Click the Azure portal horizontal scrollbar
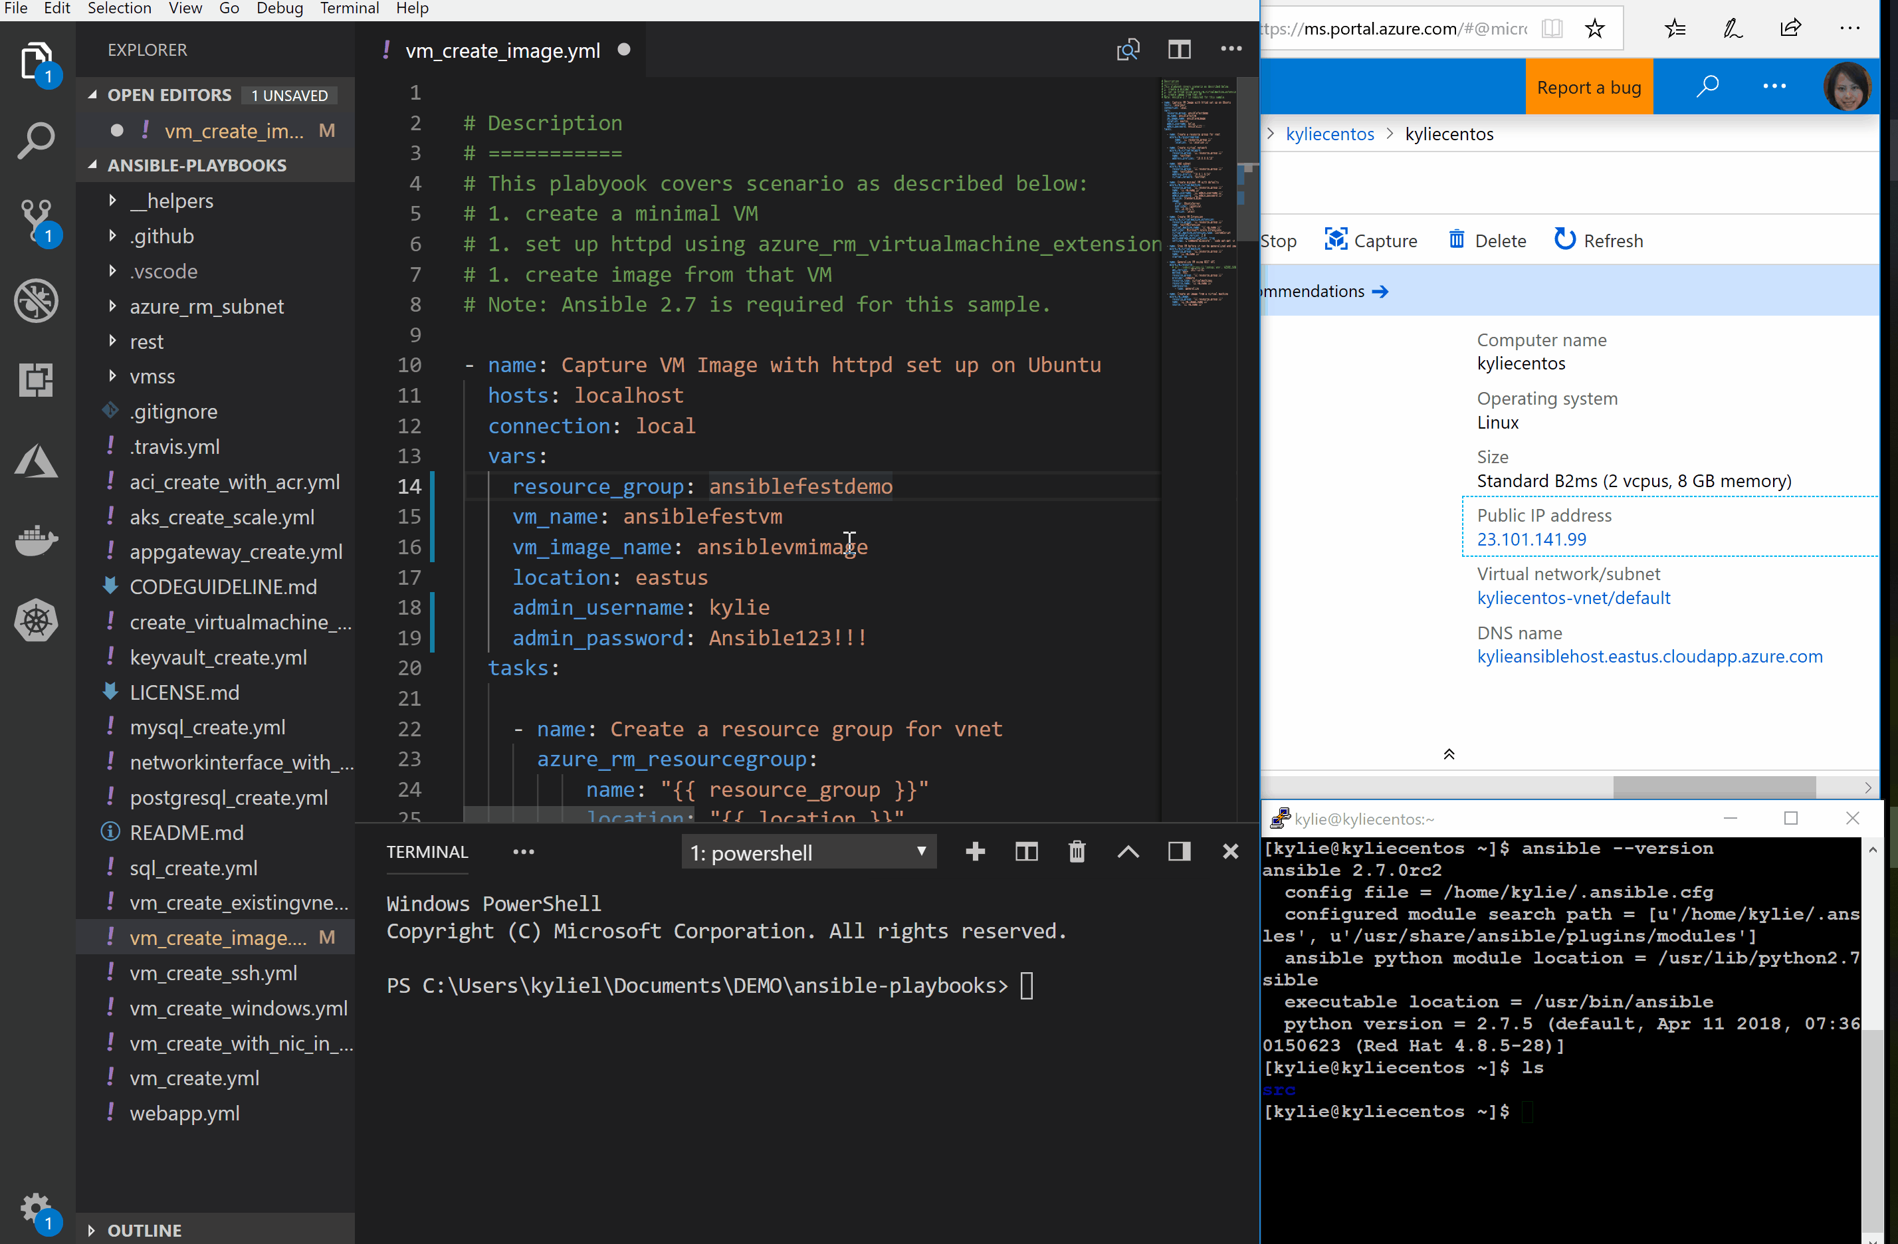1898x1244 pixels. (1715, 787)
